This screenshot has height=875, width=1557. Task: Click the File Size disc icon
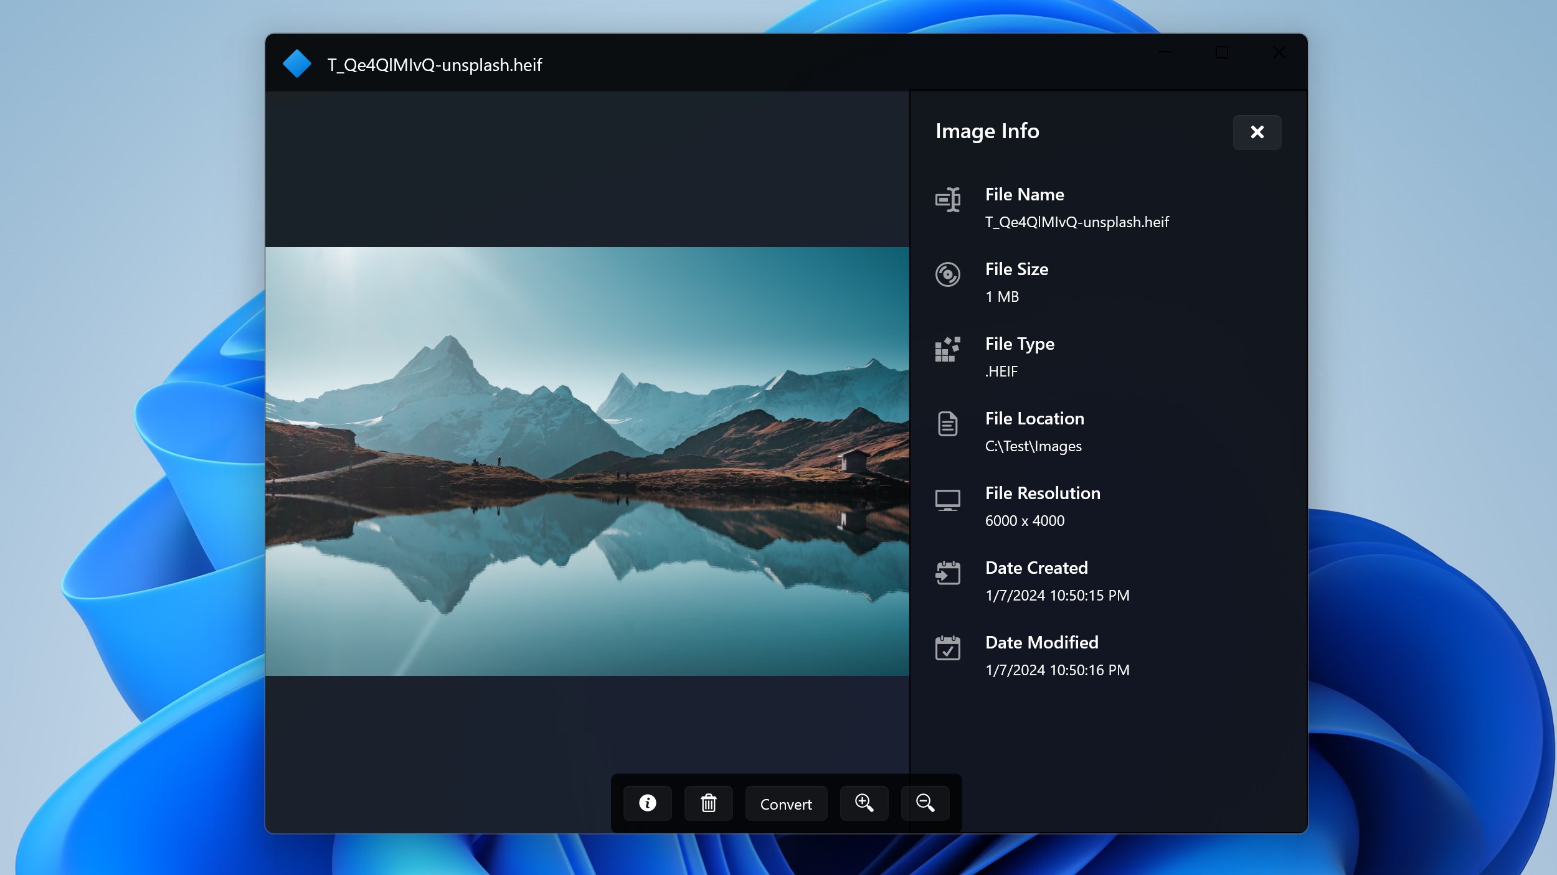(947, 274)
